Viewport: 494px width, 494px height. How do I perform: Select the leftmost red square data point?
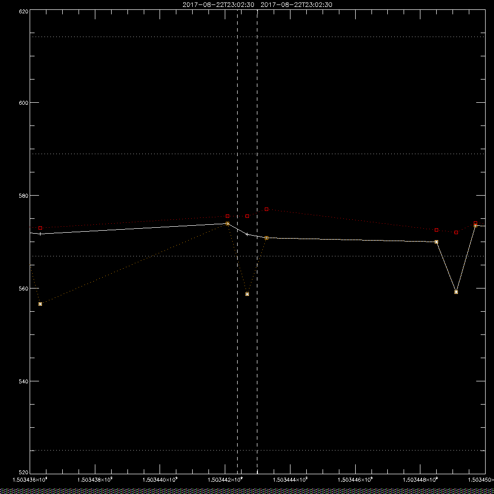click(41, 228)
